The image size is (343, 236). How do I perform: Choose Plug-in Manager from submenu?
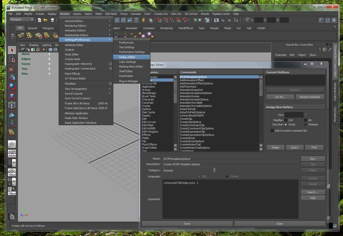[x=132, y=81]
